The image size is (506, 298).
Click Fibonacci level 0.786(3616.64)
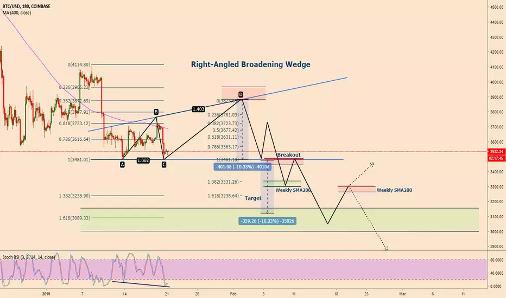(74, 139)
